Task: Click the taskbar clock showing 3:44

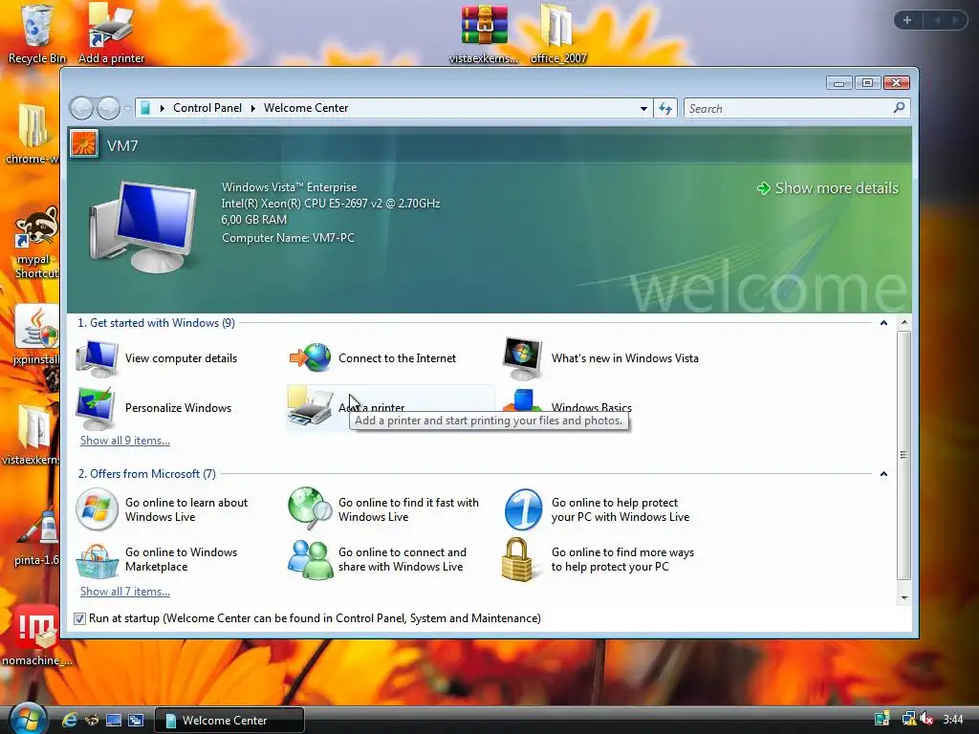Action: point(953,720)
